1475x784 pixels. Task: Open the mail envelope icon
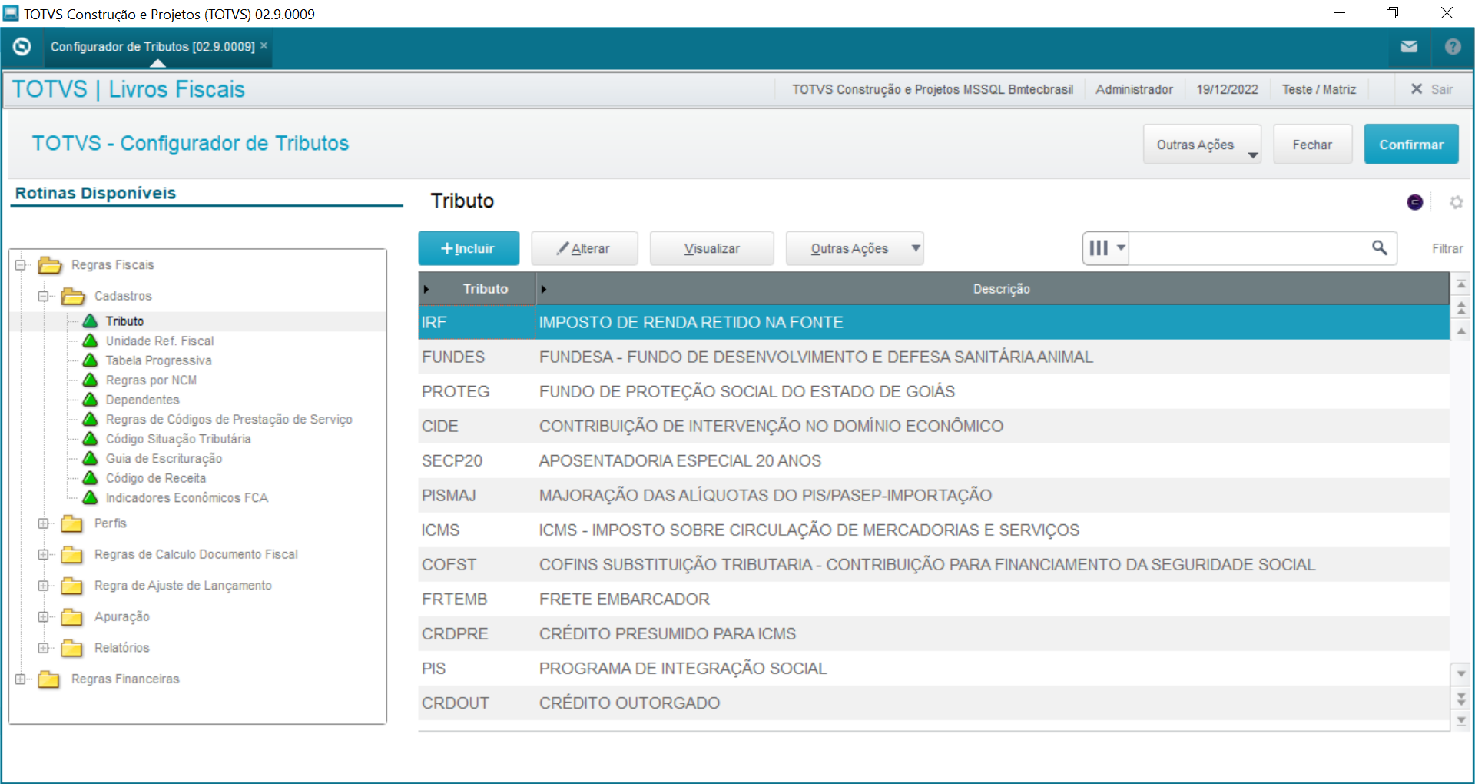(x=1409, y=47)
